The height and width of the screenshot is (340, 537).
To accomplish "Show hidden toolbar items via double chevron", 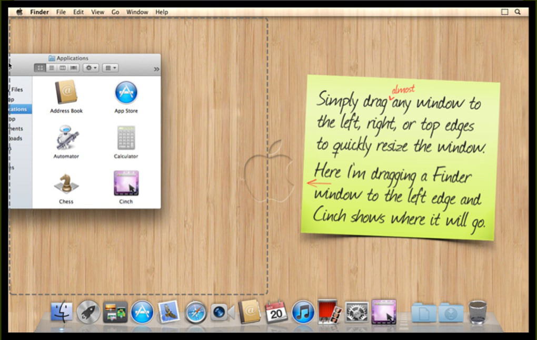I will (156, 69).
